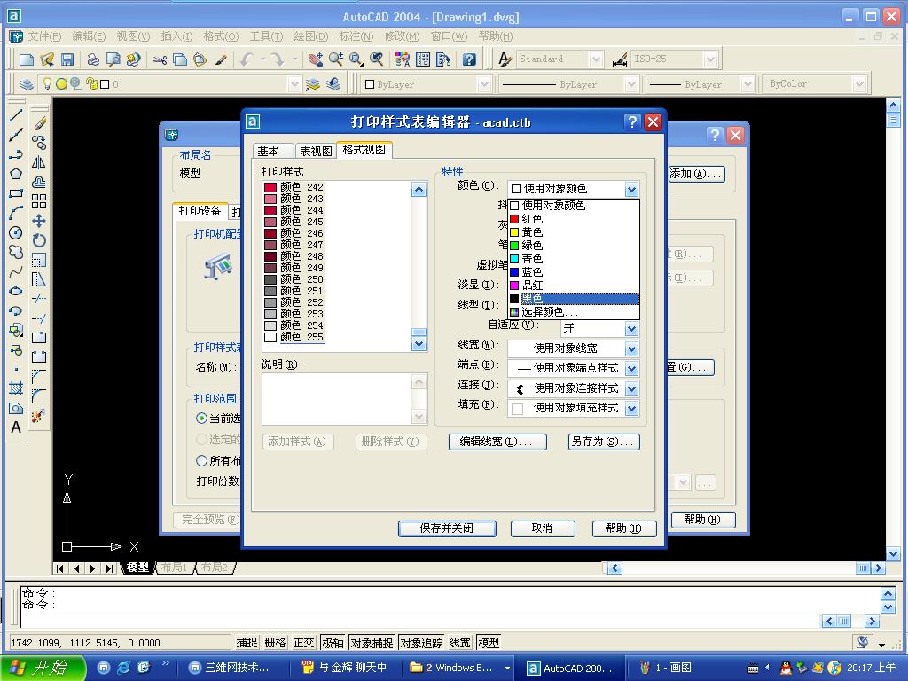The image size is (908, 681).
Task: Pick 蓝色 blue in color list
Action: coord(574,272)
